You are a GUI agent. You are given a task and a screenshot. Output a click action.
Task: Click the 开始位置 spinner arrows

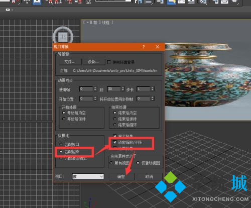pos(95,98)
